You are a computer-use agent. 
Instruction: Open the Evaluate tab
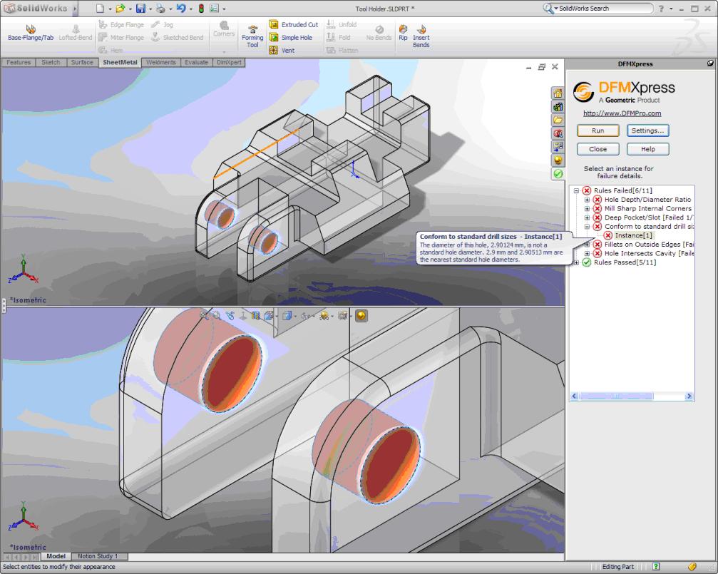click(x=197, y=62)
